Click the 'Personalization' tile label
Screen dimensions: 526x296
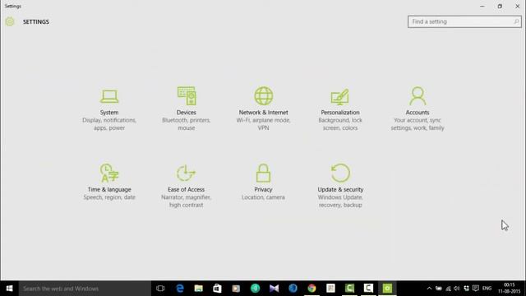(x=340, y=113)
